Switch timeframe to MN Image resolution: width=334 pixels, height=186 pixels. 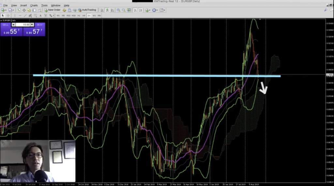tap(99, 16)
